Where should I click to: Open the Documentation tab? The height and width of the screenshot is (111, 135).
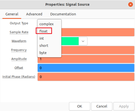coord(63,14)
